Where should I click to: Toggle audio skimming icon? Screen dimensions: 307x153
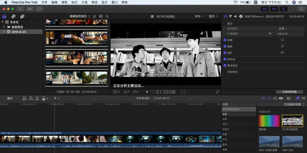[269, 98]
